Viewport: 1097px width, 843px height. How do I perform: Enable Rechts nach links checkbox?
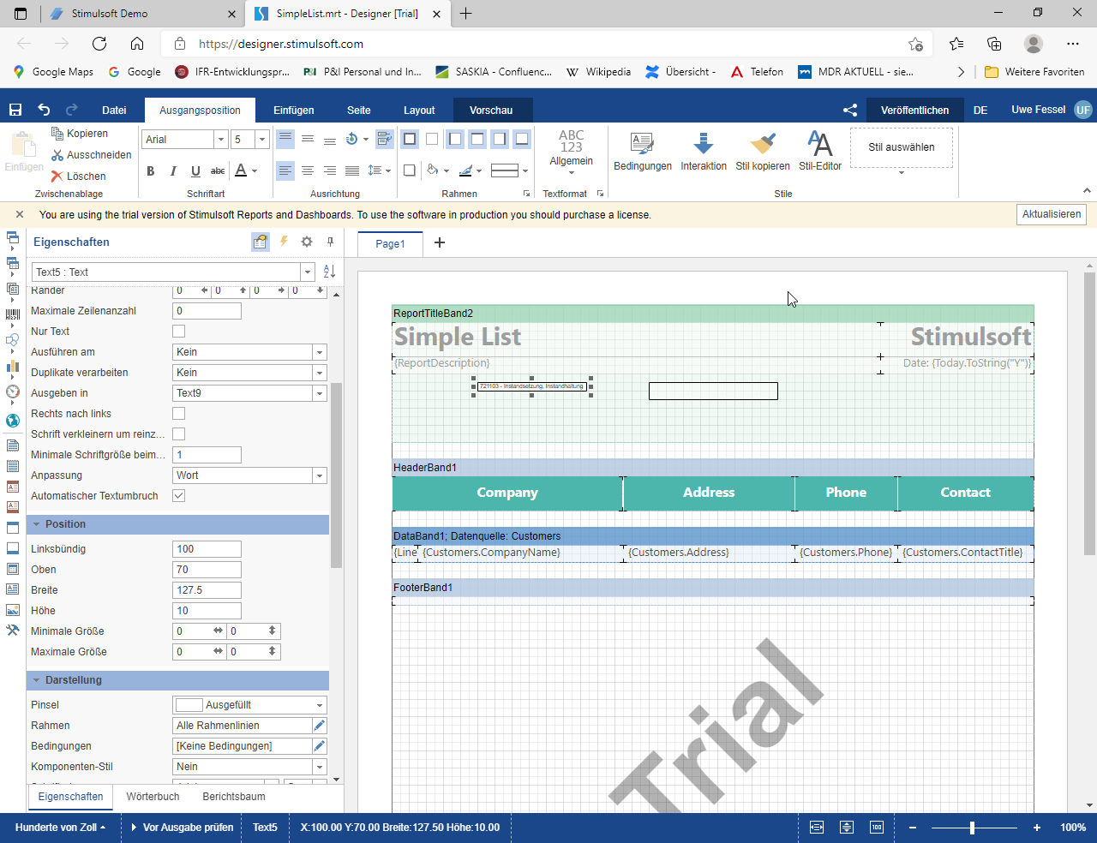pyautogui.click(x=179, y=414)
